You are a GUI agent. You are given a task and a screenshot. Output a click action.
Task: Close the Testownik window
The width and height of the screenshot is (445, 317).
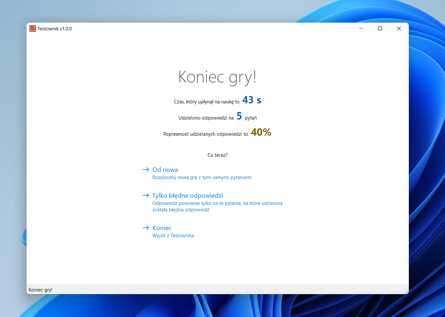click(x=399, y=28)
